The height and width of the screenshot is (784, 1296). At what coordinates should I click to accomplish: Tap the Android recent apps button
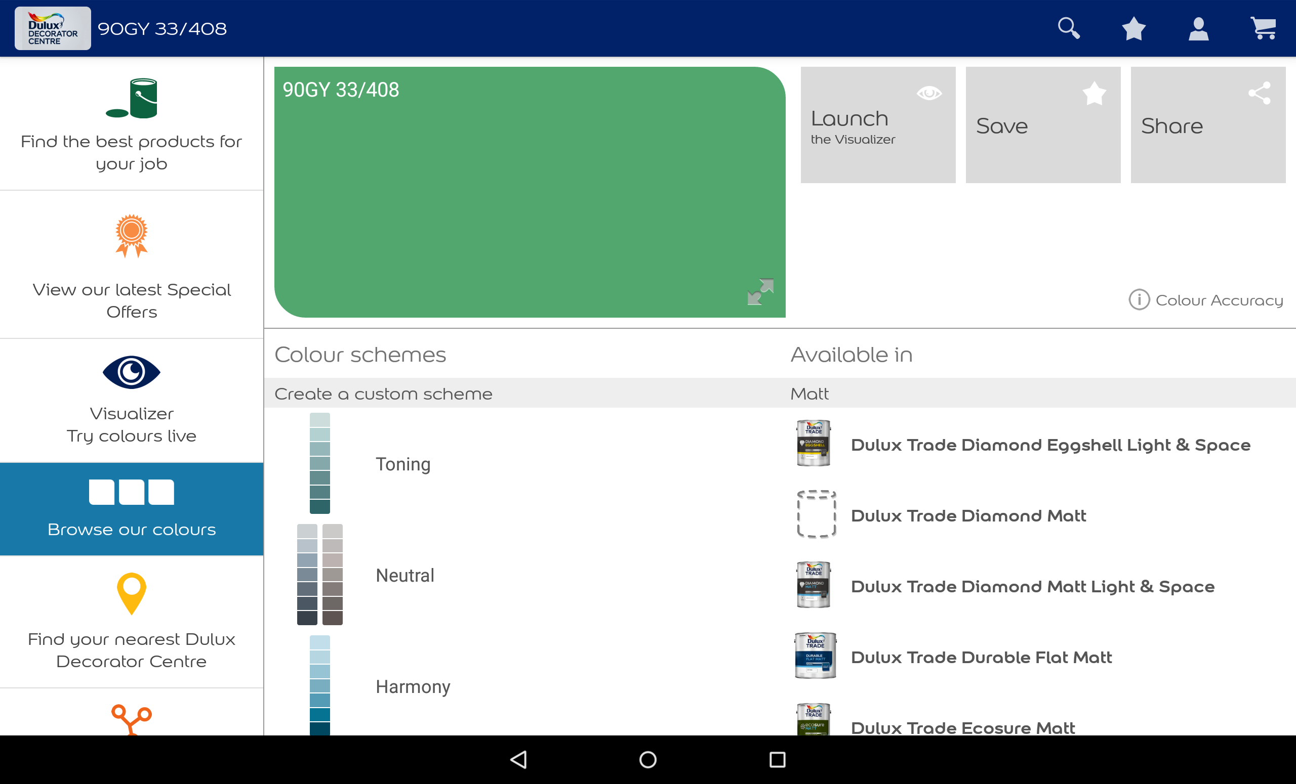pyautogui.click(x=778, y=759)
